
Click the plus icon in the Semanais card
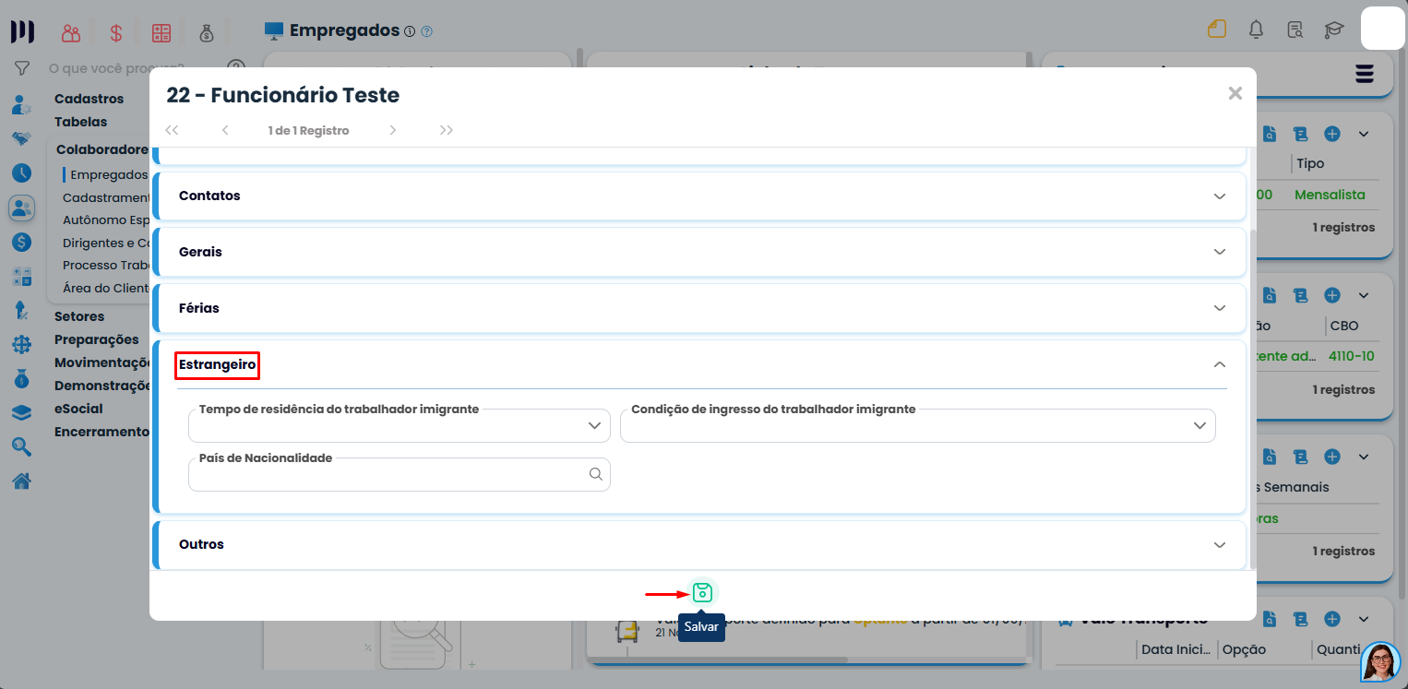click(x=1332, y=457)
